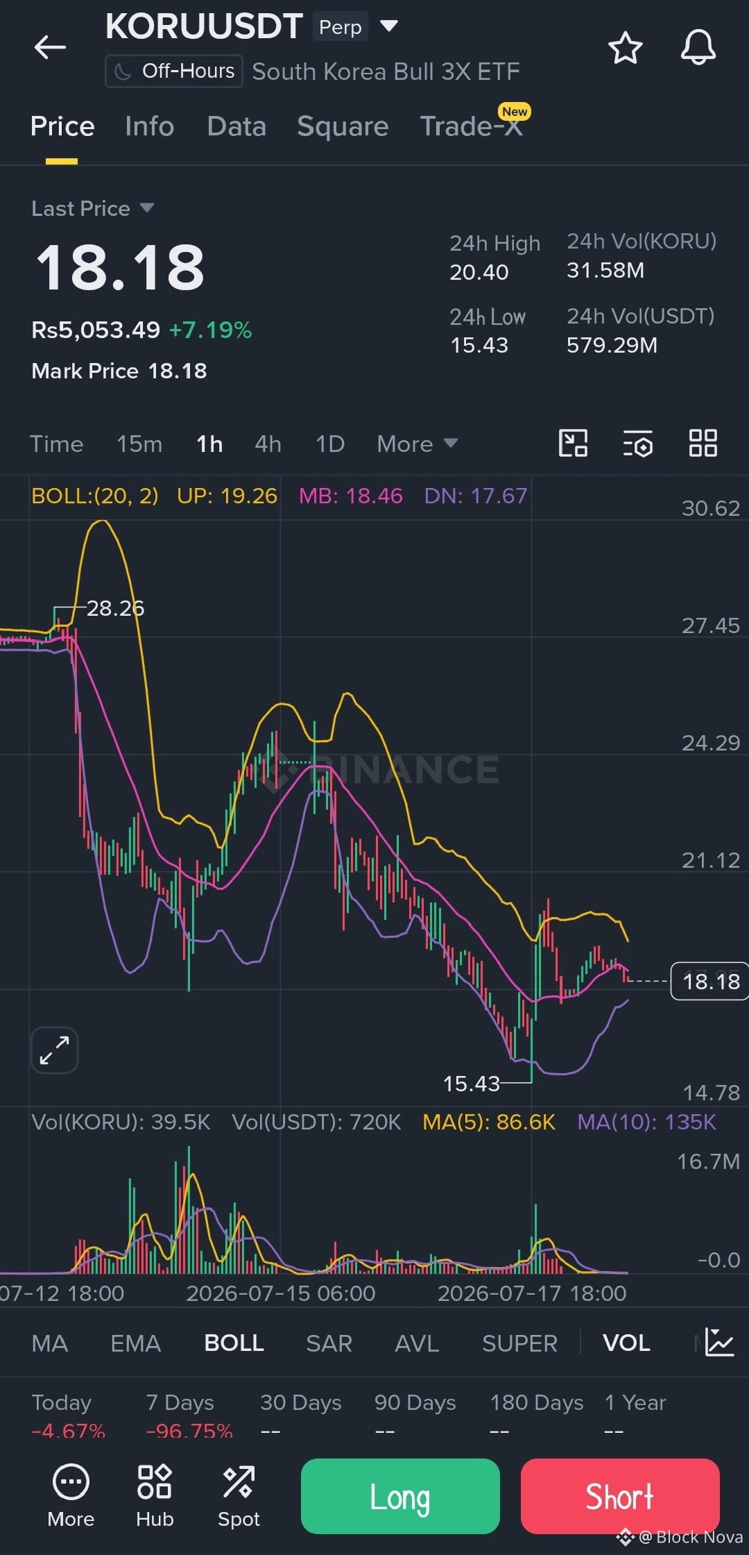
Task: Switch to the Info tab
Action: coord(149,126)
